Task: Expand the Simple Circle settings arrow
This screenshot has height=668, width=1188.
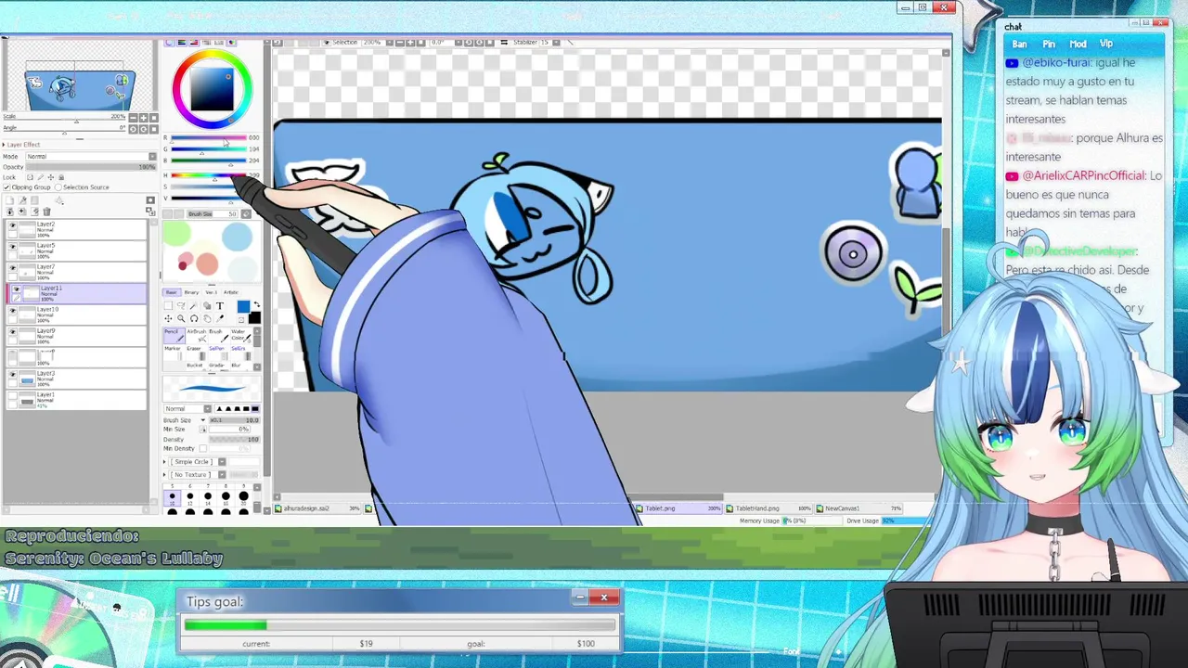Action: pos(164,462)
